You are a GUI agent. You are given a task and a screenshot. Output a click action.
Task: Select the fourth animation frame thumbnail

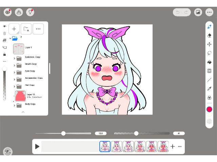pyautogui.click(x=140, y=146)
